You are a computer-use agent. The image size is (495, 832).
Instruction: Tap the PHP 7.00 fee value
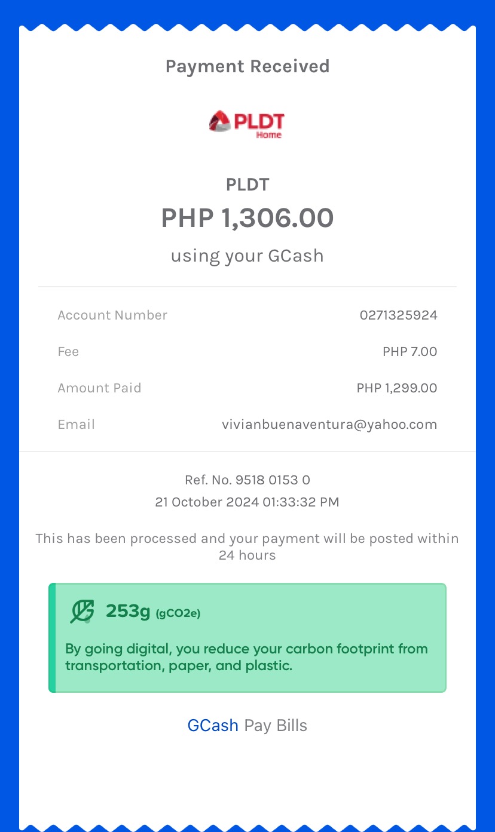[410, 352]
